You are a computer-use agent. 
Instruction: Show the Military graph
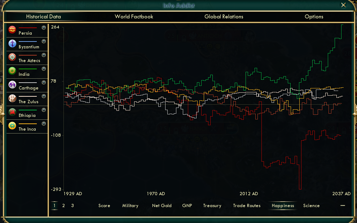click(x=130, y=206)
